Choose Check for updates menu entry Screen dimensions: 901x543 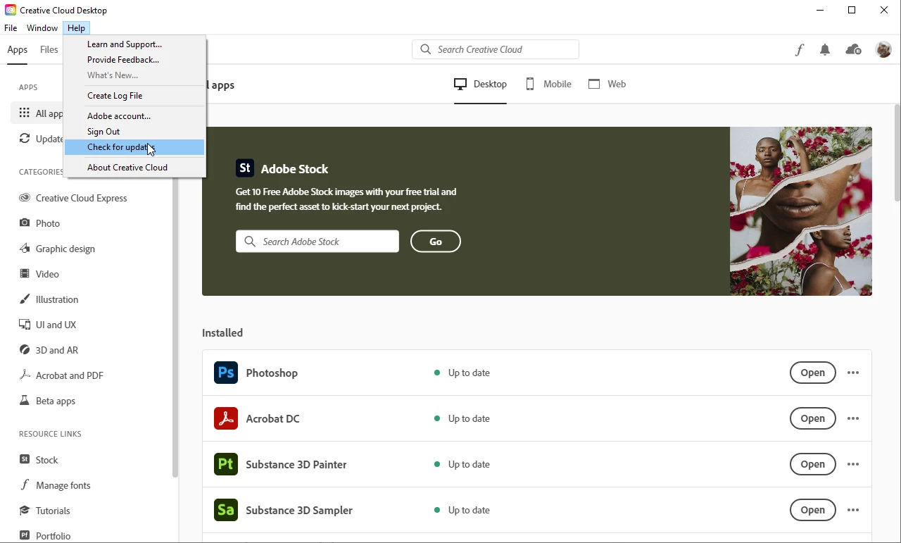point(134,147)
